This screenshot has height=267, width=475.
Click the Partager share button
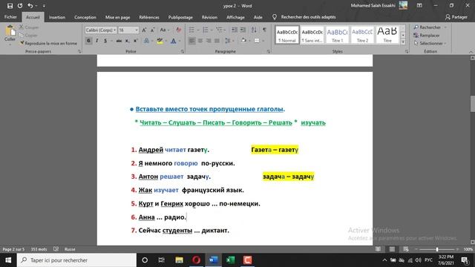click(456, 17)
